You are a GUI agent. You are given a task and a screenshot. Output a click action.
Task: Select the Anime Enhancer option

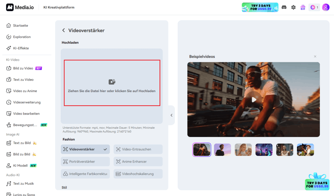(x=138, y=162)
